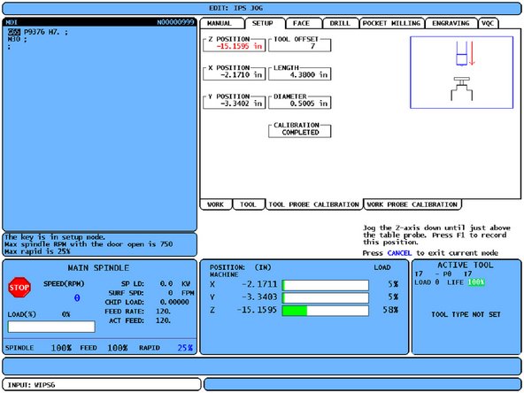Open WORK PROBE CALIBRATION sub-tab

coord(412,204)
